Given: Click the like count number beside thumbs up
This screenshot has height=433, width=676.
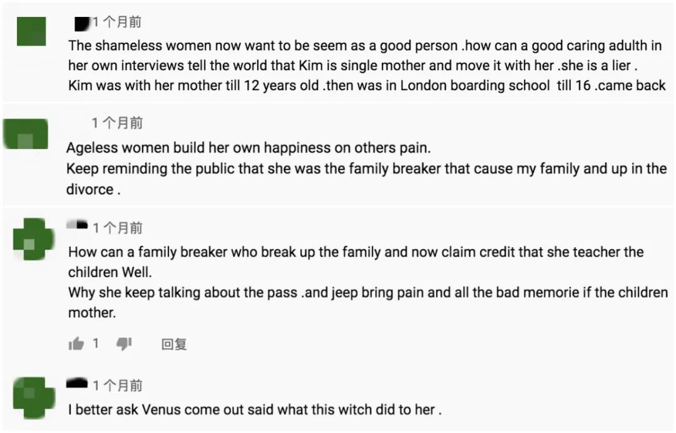Looking at the screenshot, I should pyautogui.click(x=96, y=343).
